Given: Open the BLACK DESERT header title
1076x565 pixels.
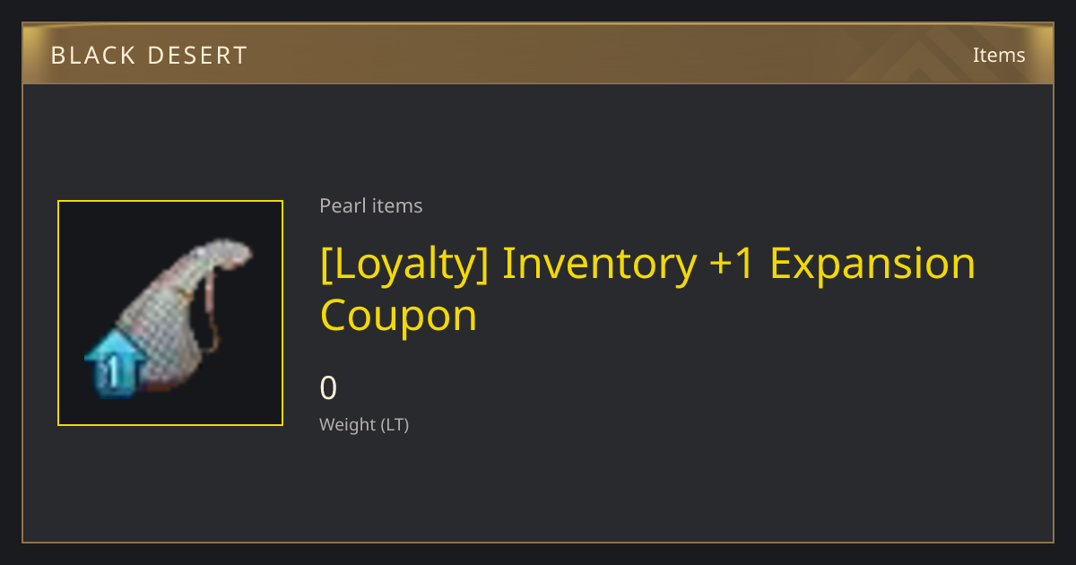Looking at the screenshot, I should pyautogui.click(x=149, y=56).
